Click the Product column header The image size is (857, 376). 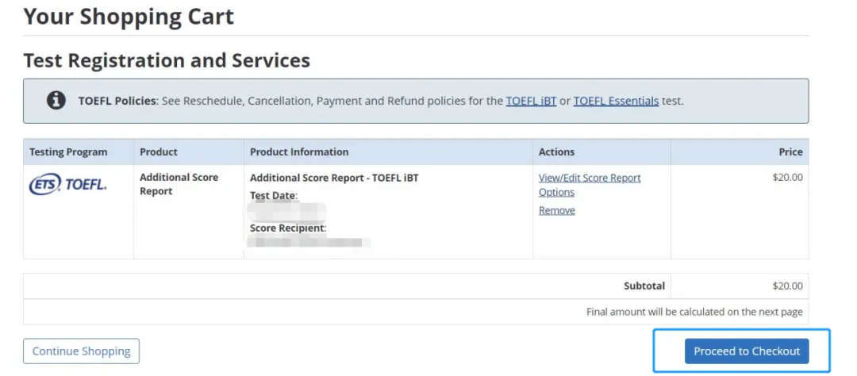[159, 152]
